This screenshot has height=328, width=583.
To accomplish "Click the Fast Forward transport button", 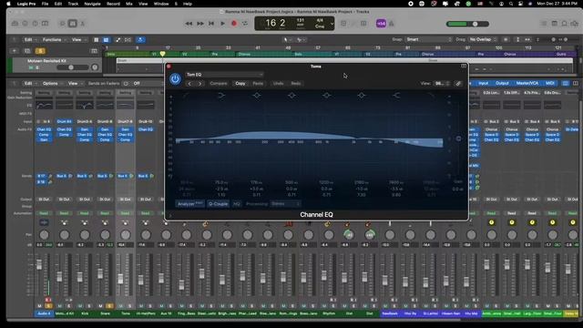I will [200, 24].
